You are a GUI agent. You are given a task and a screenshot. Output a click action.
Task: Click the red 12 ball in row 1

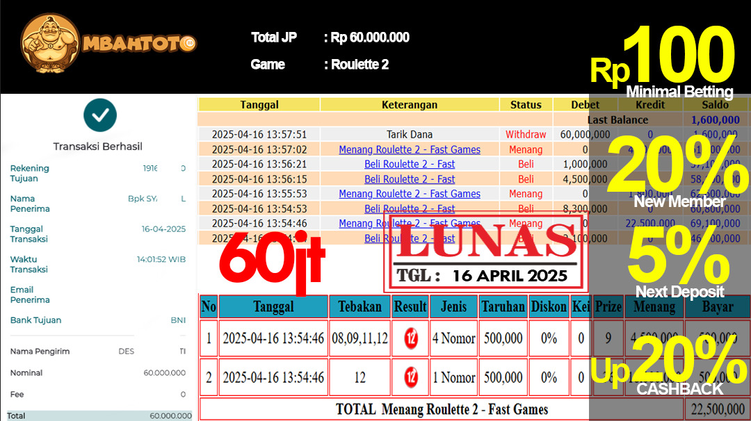click(x=410, y=338)
